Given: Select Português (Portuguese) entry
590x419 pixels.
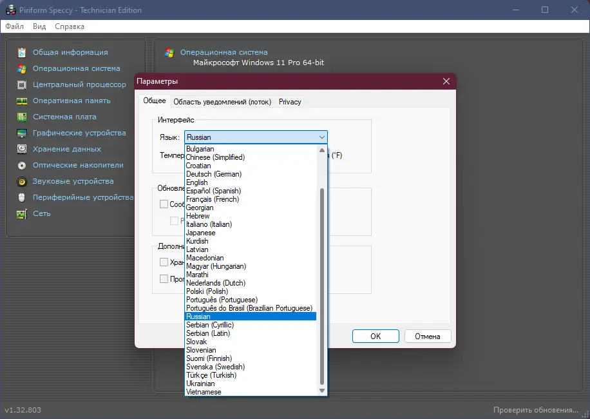Looking at the screenshot, I should pyautogui.click(x=251, y=300).
